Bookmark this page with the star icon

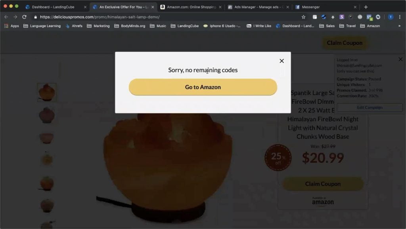point(303,17)
